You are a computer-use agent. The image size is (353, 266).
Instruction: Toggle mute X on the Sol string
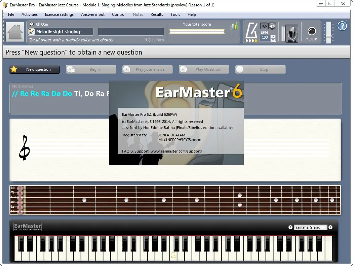point(20,198)
